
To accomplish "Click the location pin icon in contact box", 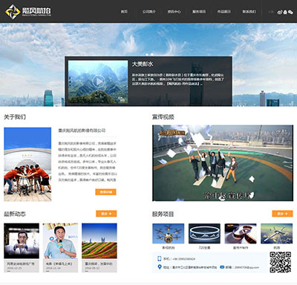I will pyautogui.click(x=160, y=267).
